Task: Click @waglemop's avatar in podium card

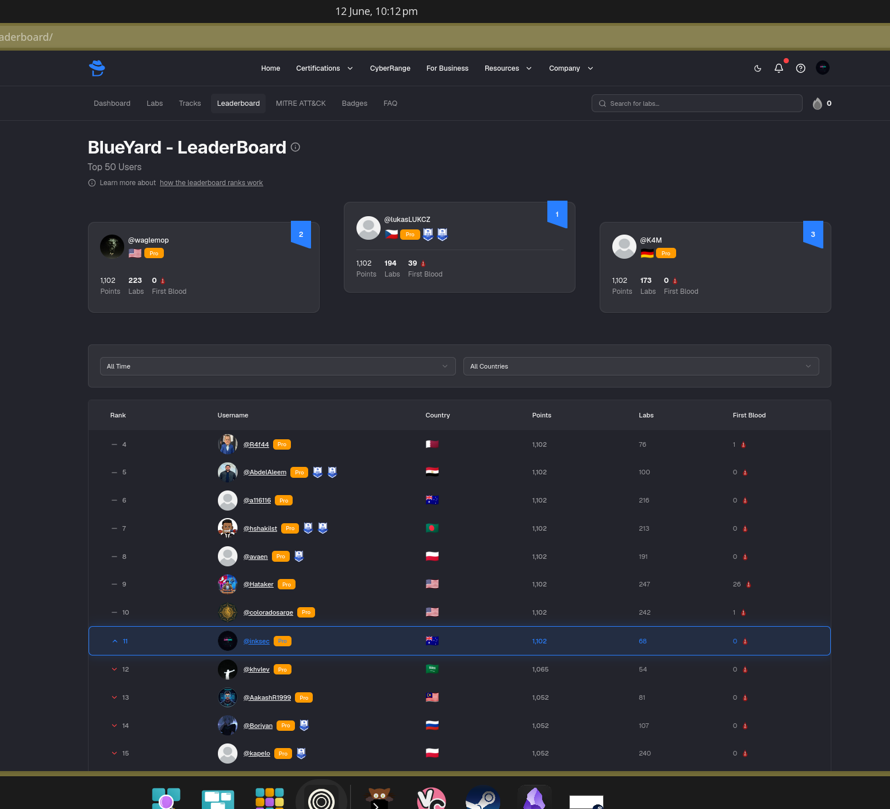Action: 112,246
